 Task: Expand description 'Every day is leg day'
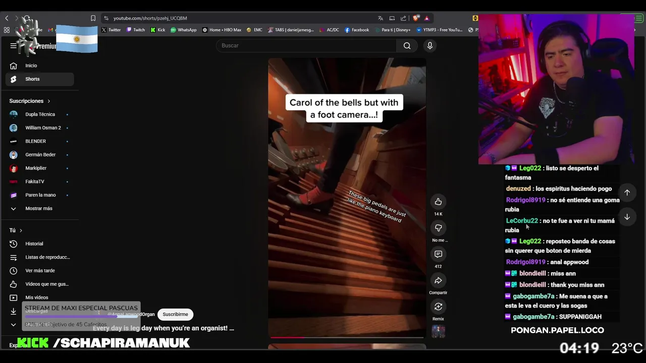click(x=164, y=328)
